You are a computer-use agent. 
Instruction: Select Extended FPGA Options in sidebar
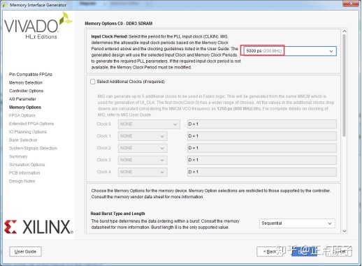click(x=31, y=124)
